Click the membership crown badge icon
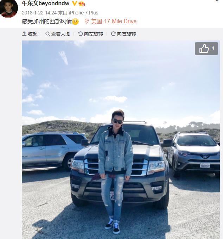223x239 pixels. click(x=82, y=4)
